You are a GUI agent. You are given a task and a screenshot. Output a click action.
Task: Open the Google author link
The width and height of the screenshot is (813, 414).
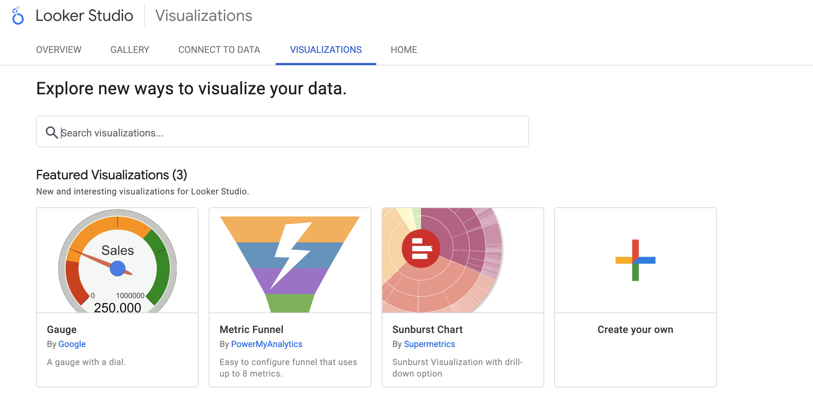pos(72,344)
